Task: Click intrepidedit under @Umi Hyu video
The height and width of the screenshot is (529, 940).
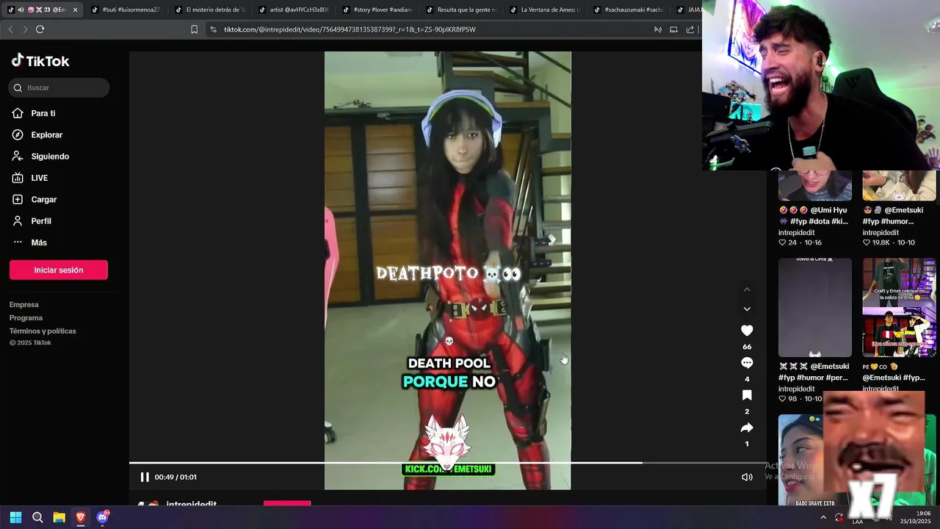Action: pyautogui.click(x=797, y=233)
